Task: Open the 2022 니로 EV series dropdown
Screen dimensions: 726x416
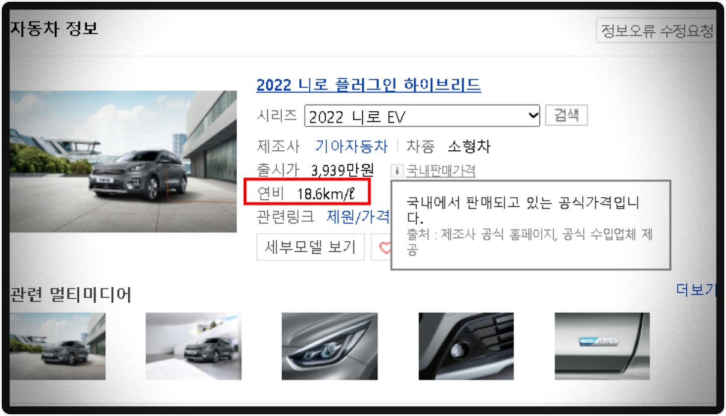Action: pos(423,116)
